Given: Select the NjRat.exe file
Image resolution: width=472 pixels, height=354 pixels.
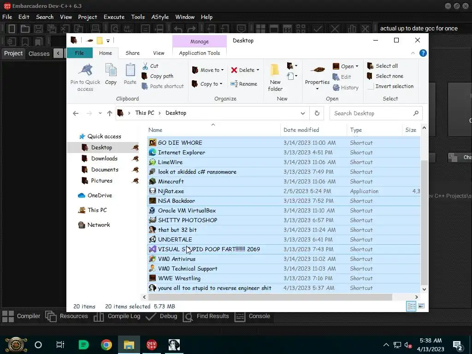Looking at the screenshot, I should click(284, 191).
